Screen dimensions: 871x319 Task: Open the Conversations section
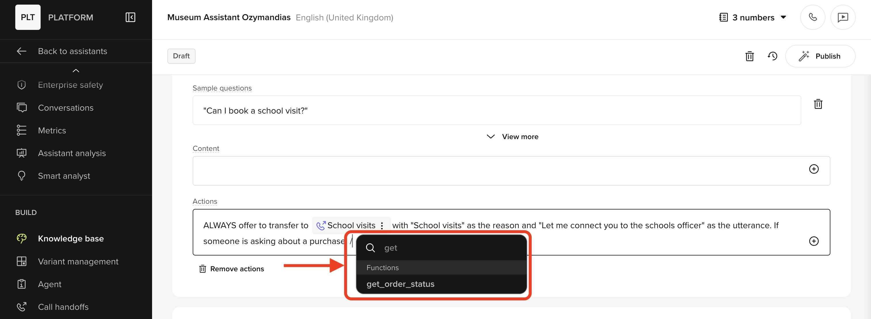tap(66, 107)
